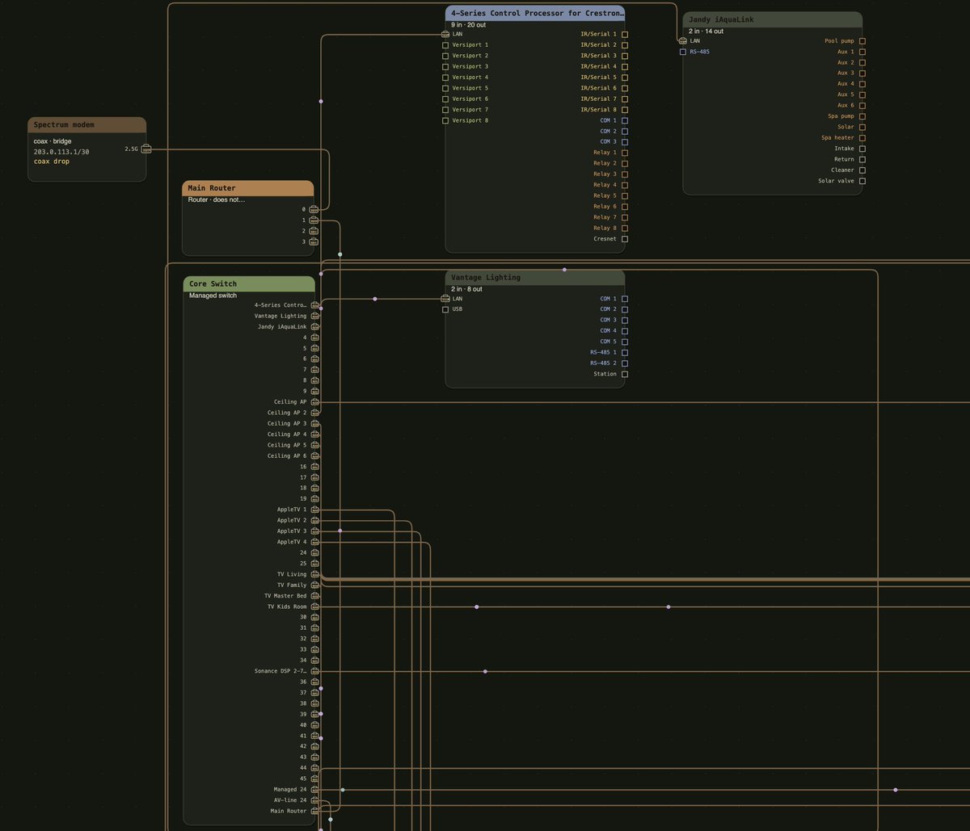Select the TV Kids Room port on Core Switch
Image resolution: width=970 pixels, height=831 pixels.
click(x=315, y=606)
